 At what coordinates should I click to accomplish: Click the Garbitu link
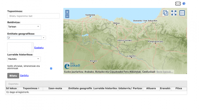(24, 75)
